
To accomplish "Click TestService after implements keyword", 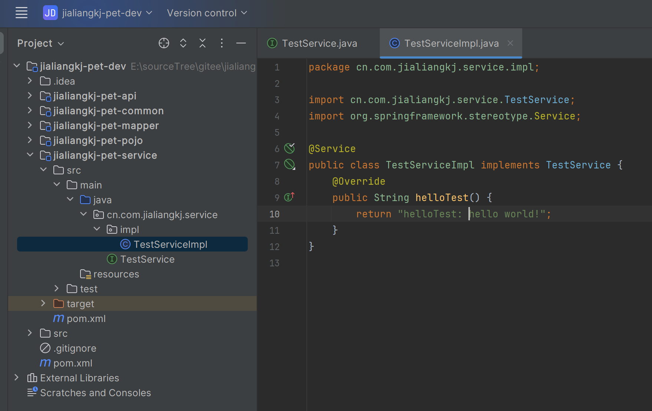I will tap(578, 165).
